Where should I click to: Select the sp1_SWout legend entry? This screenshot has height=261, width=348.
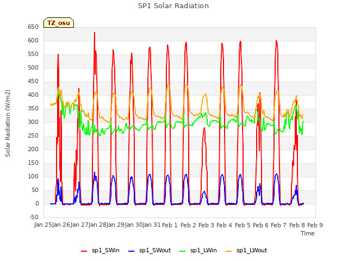tap(150, 251)
